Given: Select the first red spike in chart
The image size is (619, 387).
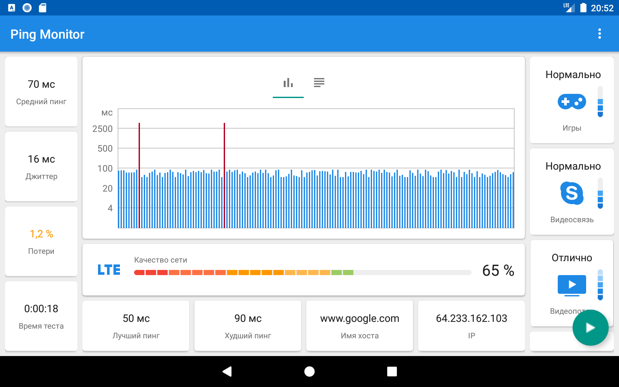Looking at the screenshot, I should click(x=139, y=175).
